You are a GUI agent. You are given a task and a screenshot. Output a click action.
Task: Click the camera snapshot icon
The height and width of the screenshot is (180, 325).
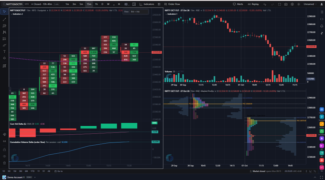click(x=286, y=4)
